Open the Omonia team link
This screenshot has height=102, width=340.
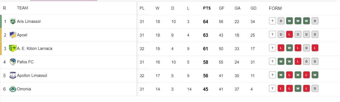tap(24, 89)
